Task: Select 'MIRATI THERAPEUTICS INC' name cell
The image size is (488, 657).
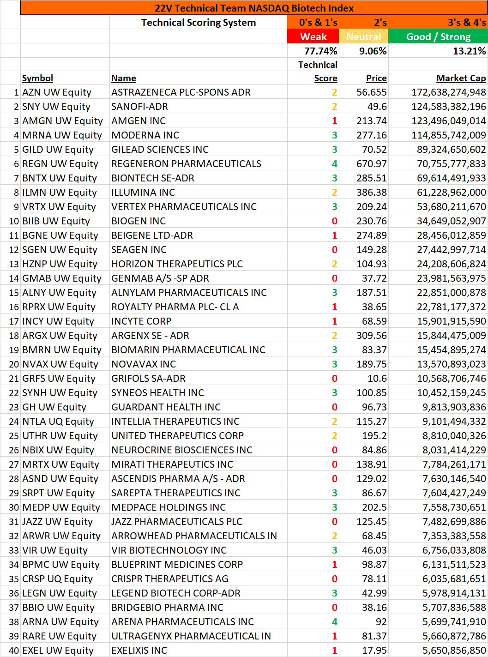Action: 199,464
